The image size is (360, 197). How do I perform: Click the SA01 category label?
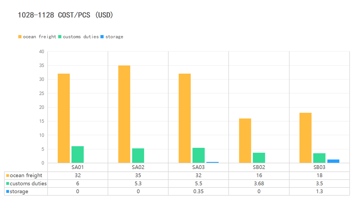point(77,167)
